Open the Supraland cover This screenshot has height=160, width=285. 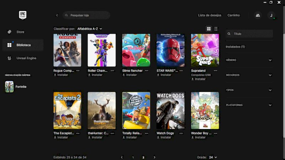205,50
